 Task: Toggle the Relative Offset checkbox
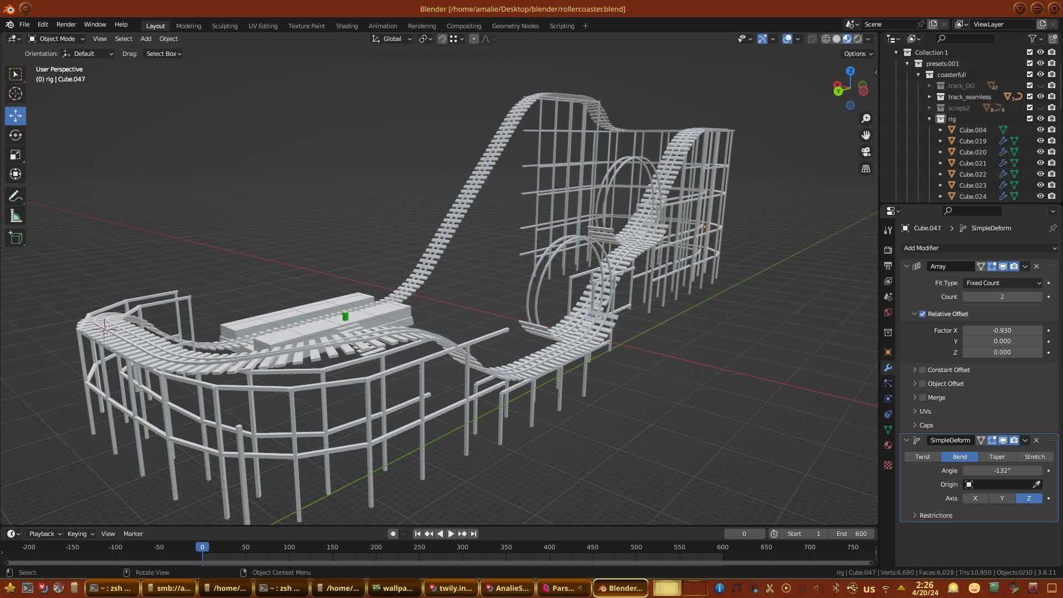(x=922, y=314)
